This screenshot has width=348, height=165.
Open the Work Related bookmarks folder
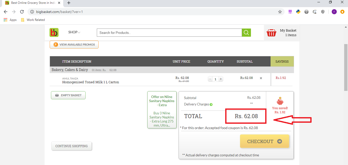(33, 20)
